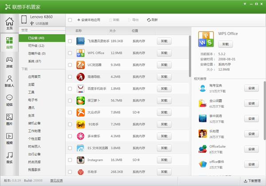
Task: Install office套件 recommended app
Action: (251, 164)
